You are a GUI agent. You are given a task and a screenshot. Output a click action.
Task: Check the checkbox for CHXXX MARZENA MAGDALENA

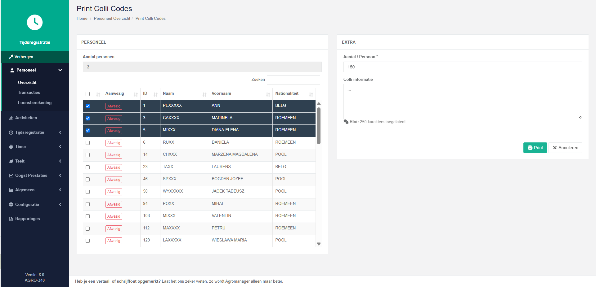click(x=88, y=155)
